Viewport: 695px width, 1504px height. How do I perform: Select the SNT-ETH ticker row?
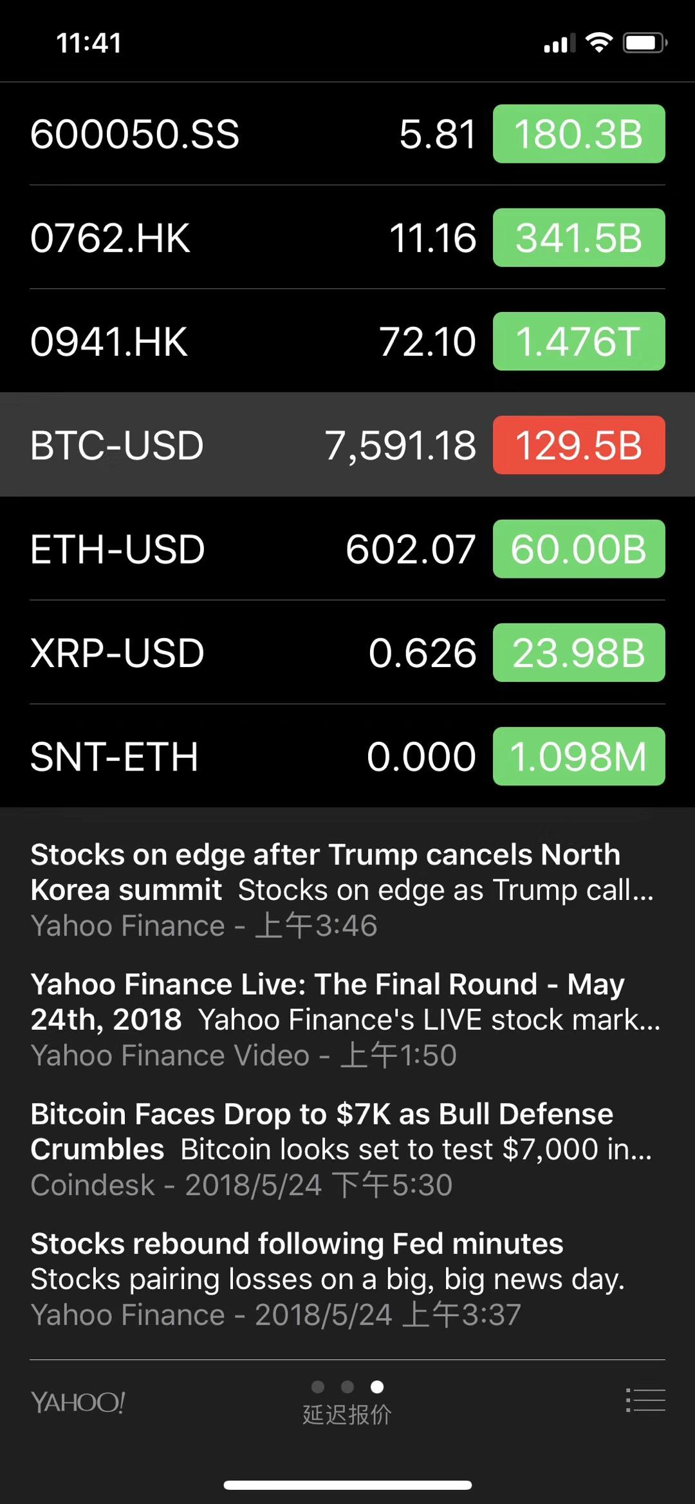257,756
